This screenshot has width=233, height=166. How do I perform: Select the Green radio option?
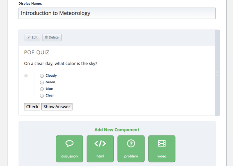click(42, 83)
